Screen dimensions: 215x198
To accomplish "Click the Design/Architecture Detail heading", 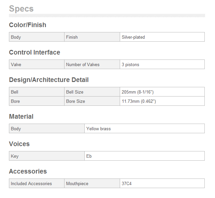I will point(49,80).
